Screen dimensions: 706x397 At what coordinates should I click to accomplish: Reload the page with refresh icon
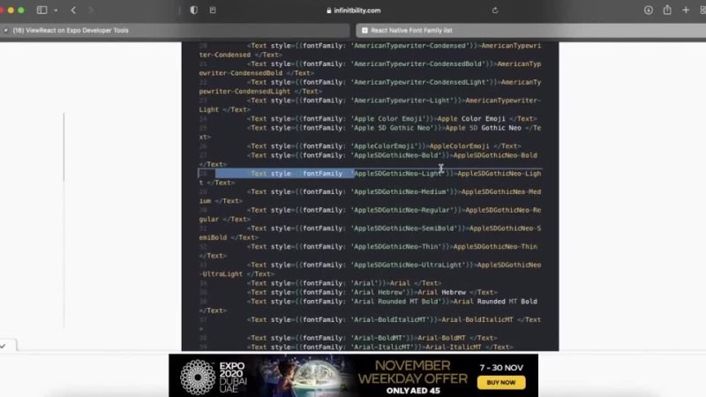(495, 11)
